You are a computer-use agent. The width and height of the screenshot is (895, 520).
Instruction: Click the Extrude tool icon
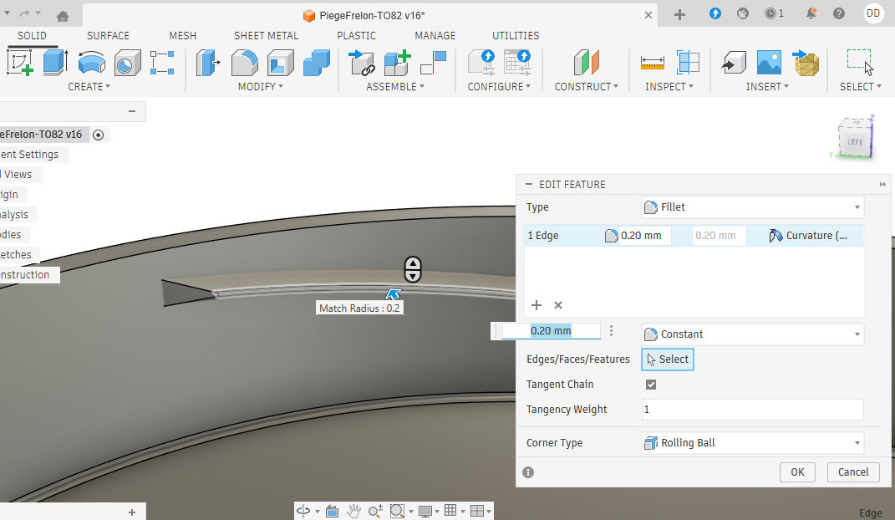pos(55,63)
